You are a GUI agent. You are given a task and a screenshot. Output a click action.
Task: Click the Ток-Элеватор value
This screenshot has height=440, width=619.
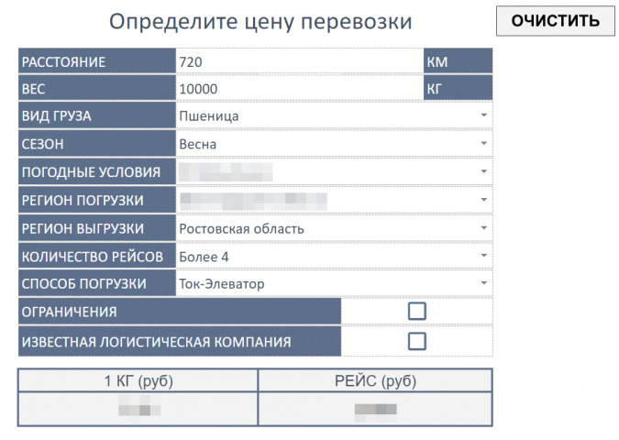tap(222, 284)
